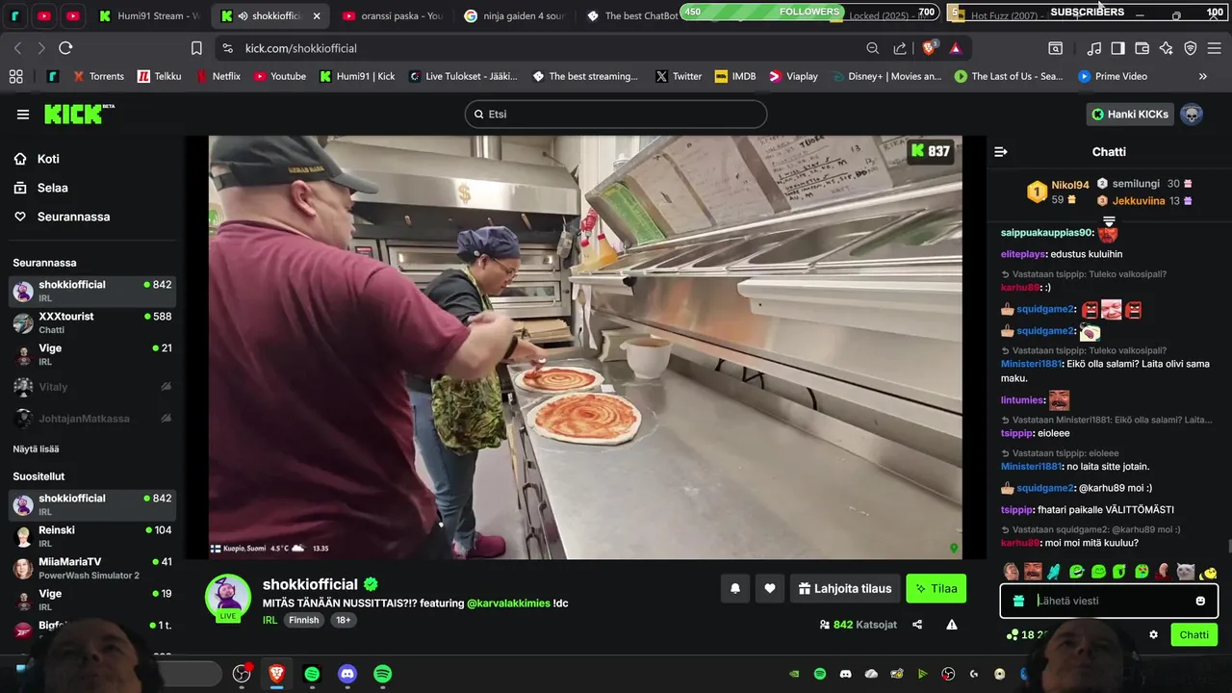
Task: Click the Tilaa subscribe button
Action: [x=936, y=589]
